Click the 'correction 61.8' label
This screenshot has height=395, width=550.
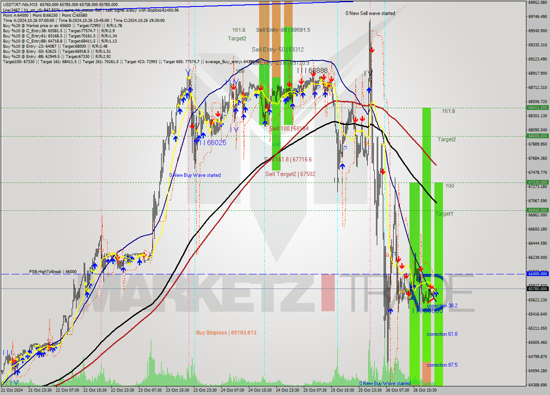pyautogui.click(x=442, y=334)
